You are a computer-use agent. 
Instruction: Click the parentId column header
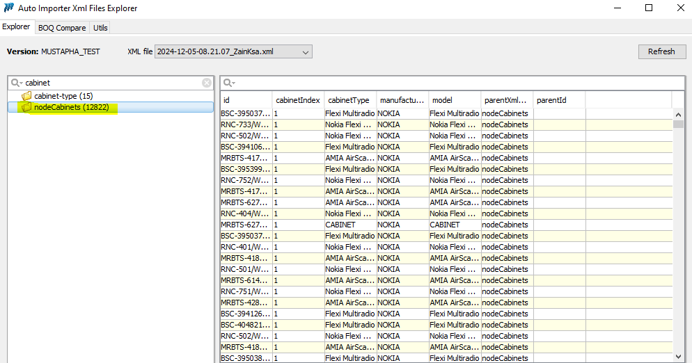551,100
